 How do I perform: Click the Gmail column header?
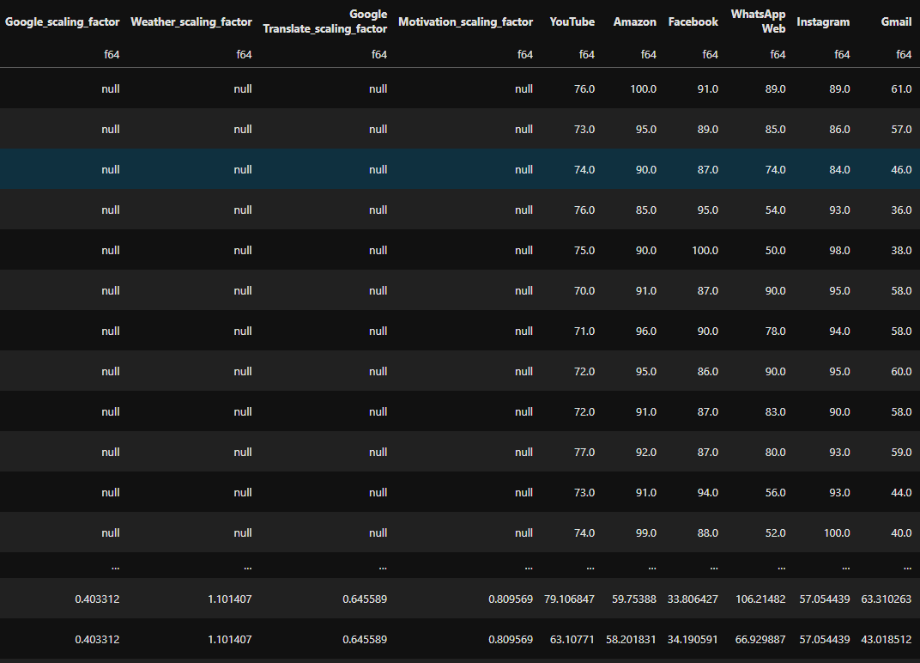896,21
